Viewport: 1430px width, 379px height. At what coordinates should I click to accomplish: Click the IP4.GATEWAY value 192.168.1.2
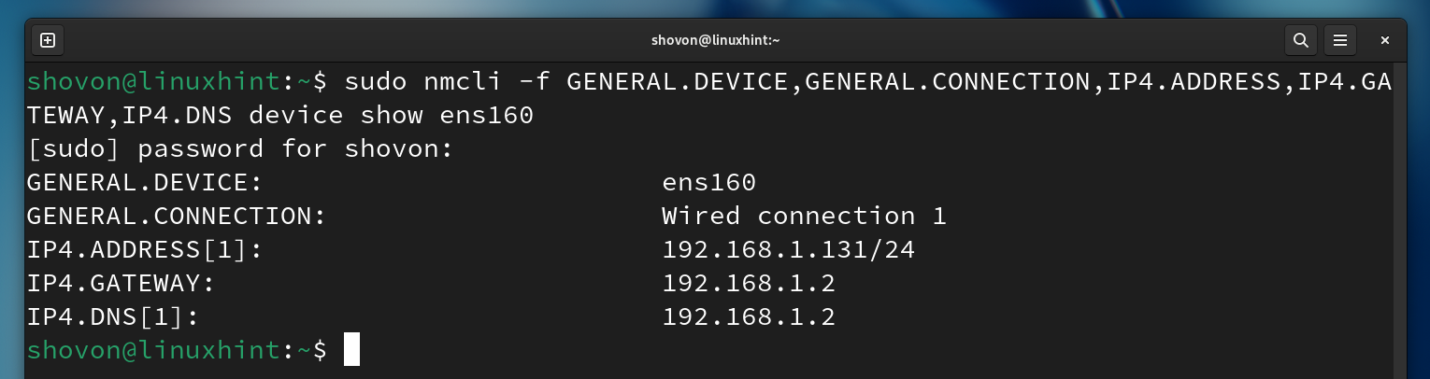coord(748,283)
